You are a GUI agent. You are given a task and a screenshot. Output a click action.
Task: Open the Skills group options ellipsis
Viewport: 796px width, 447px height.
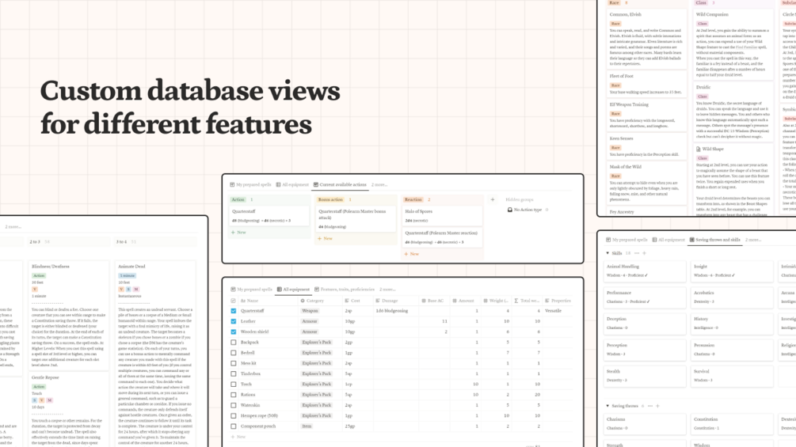pos(637,253)
